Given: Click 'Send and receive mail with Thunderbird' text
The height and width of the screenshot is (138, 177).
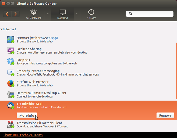Looking at the screenshot, I should click(x=42, y=107).
